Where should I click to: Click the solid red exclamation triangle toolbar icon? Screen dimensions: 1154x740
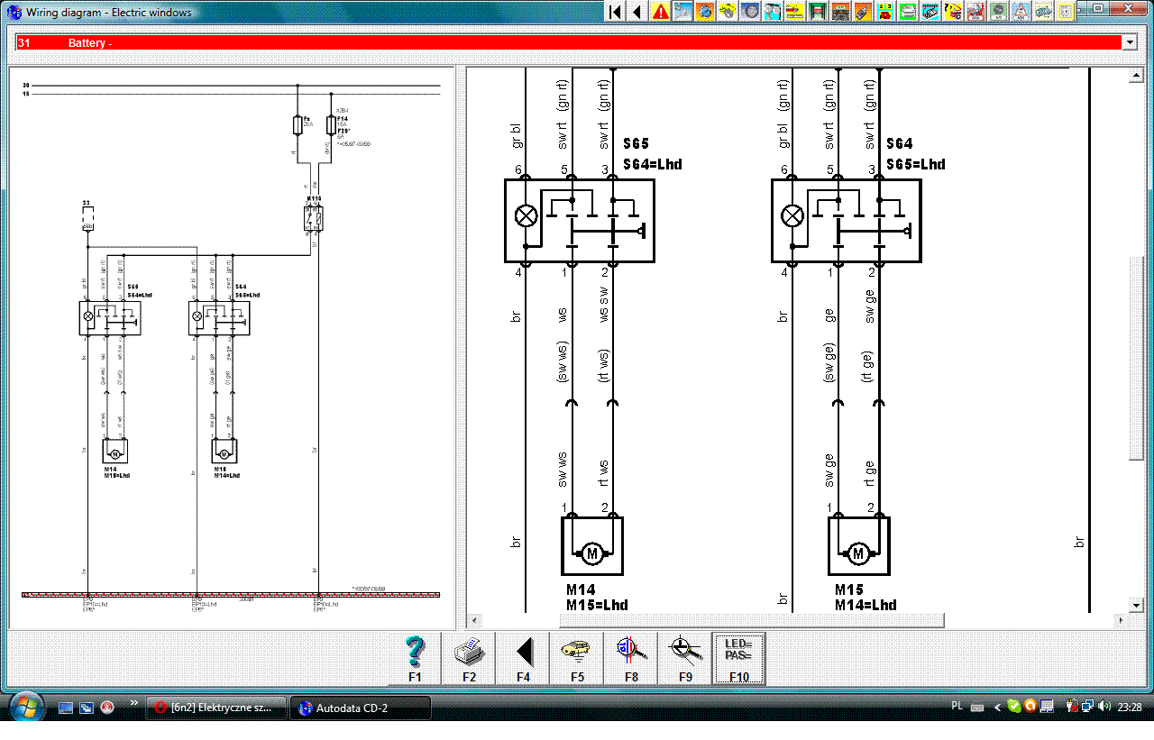pyautogui.click(x=661, y=12)
